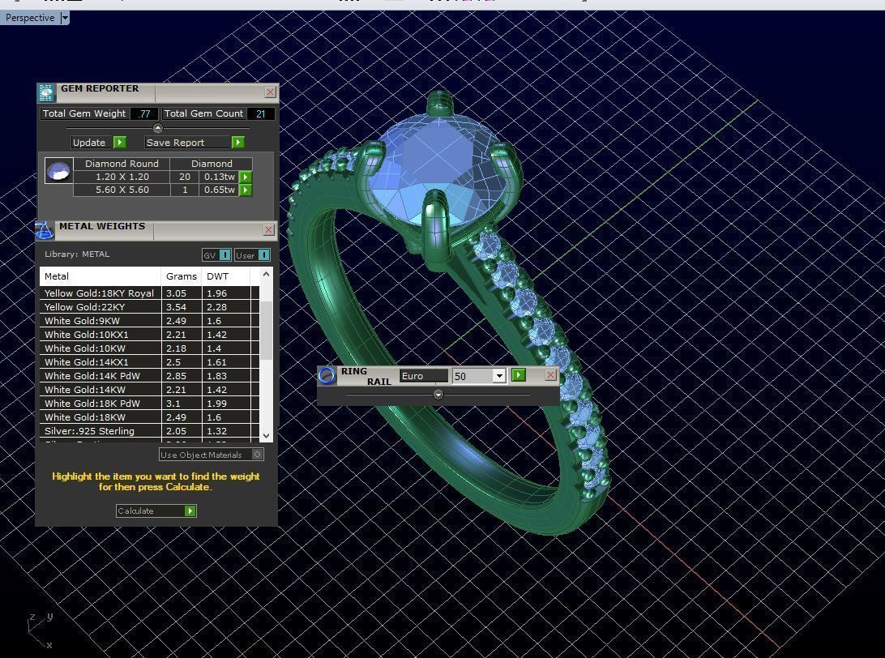Viewport: 885px width, 658px height.
Task: Select White Gold:9KW row
Action: pos(149,321)
